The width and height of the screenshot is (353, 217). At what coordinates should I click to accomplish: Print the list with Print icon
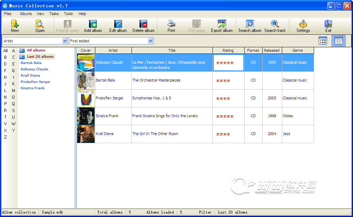171,23
